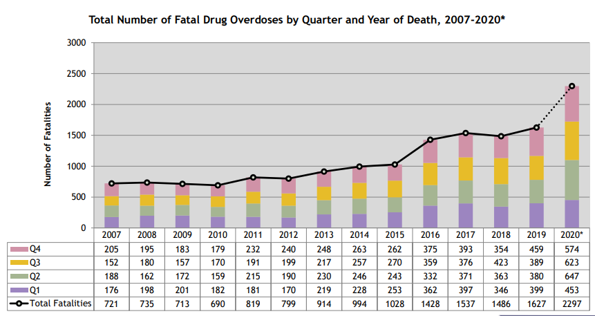Click the green Q2 legend swatch

click(17, 276)
